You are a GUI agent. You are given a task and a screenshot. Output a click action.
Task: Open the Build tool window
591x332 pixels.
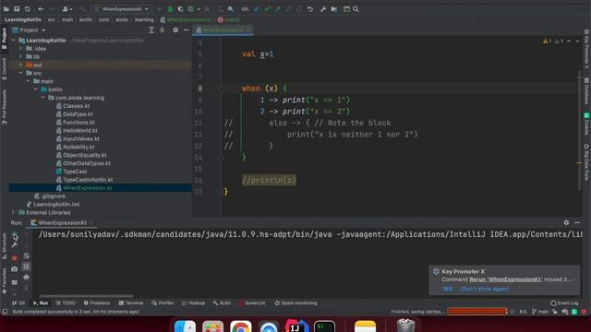click(x=222, y=303)
